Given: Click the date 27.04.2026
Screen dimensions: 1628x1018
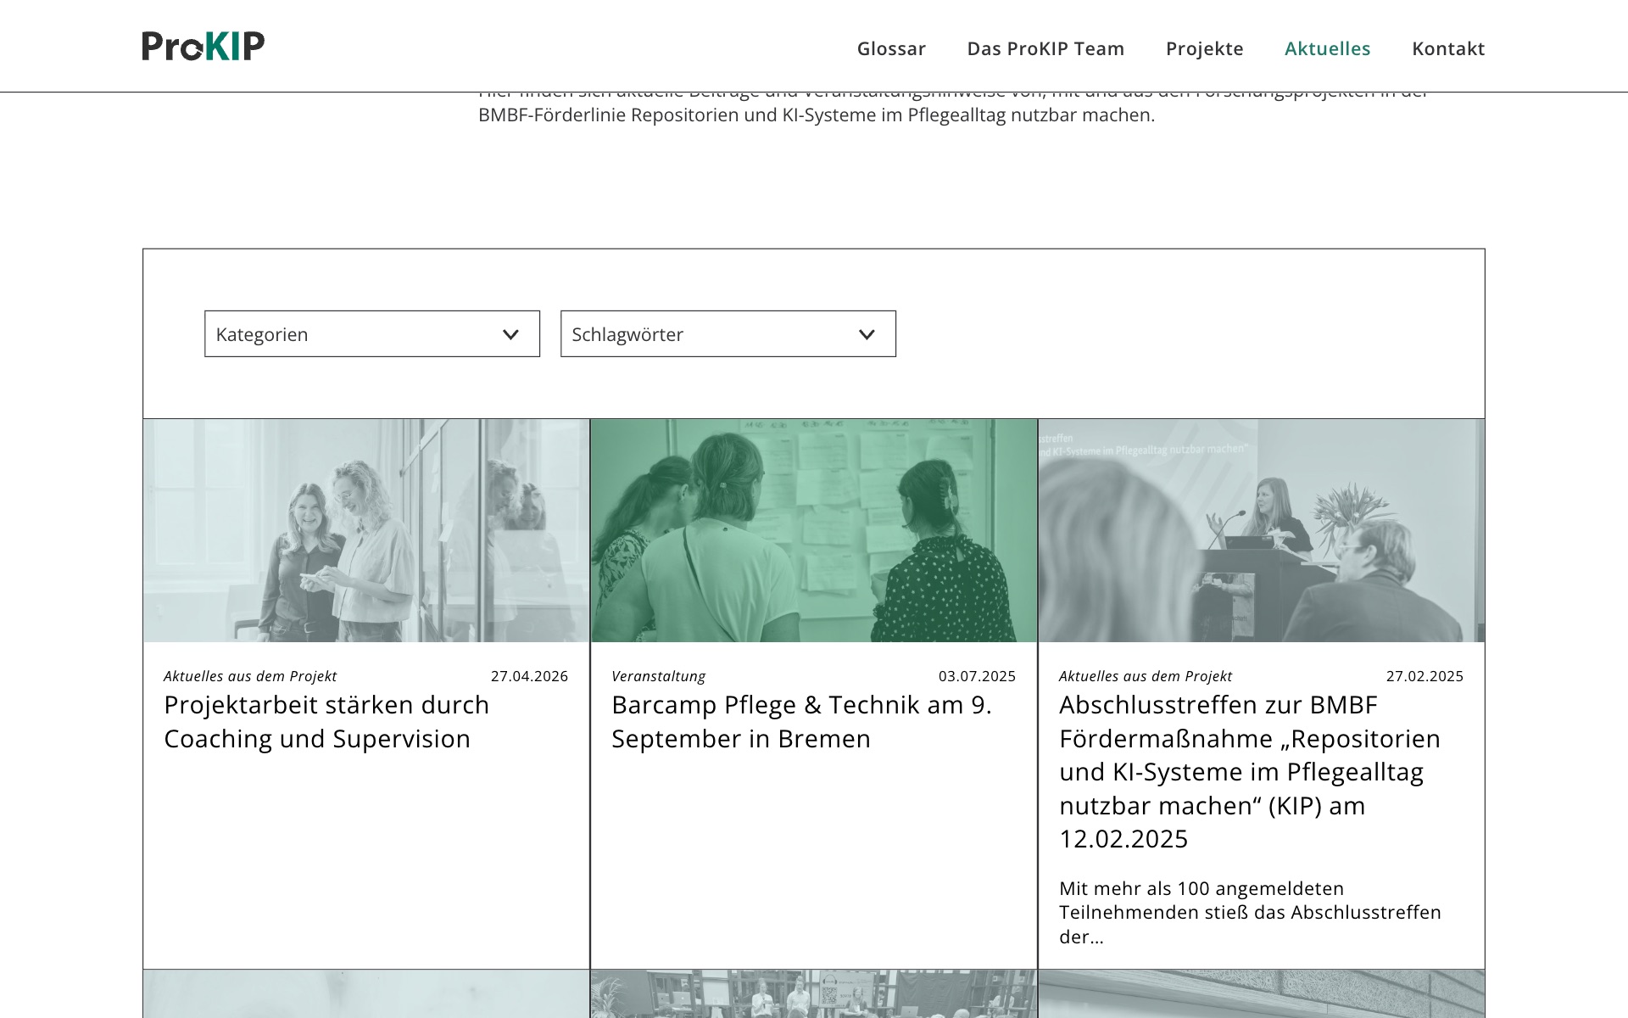Looking at the screenshot, I should coord(529,676).
